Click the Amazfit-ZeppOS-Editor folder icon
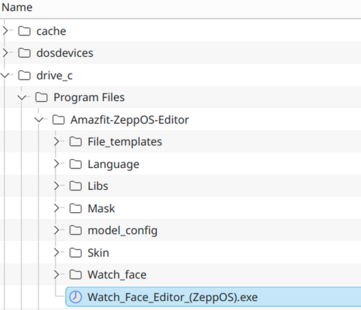The height and width of the screenshot is (310, 361). coord(59,119)
